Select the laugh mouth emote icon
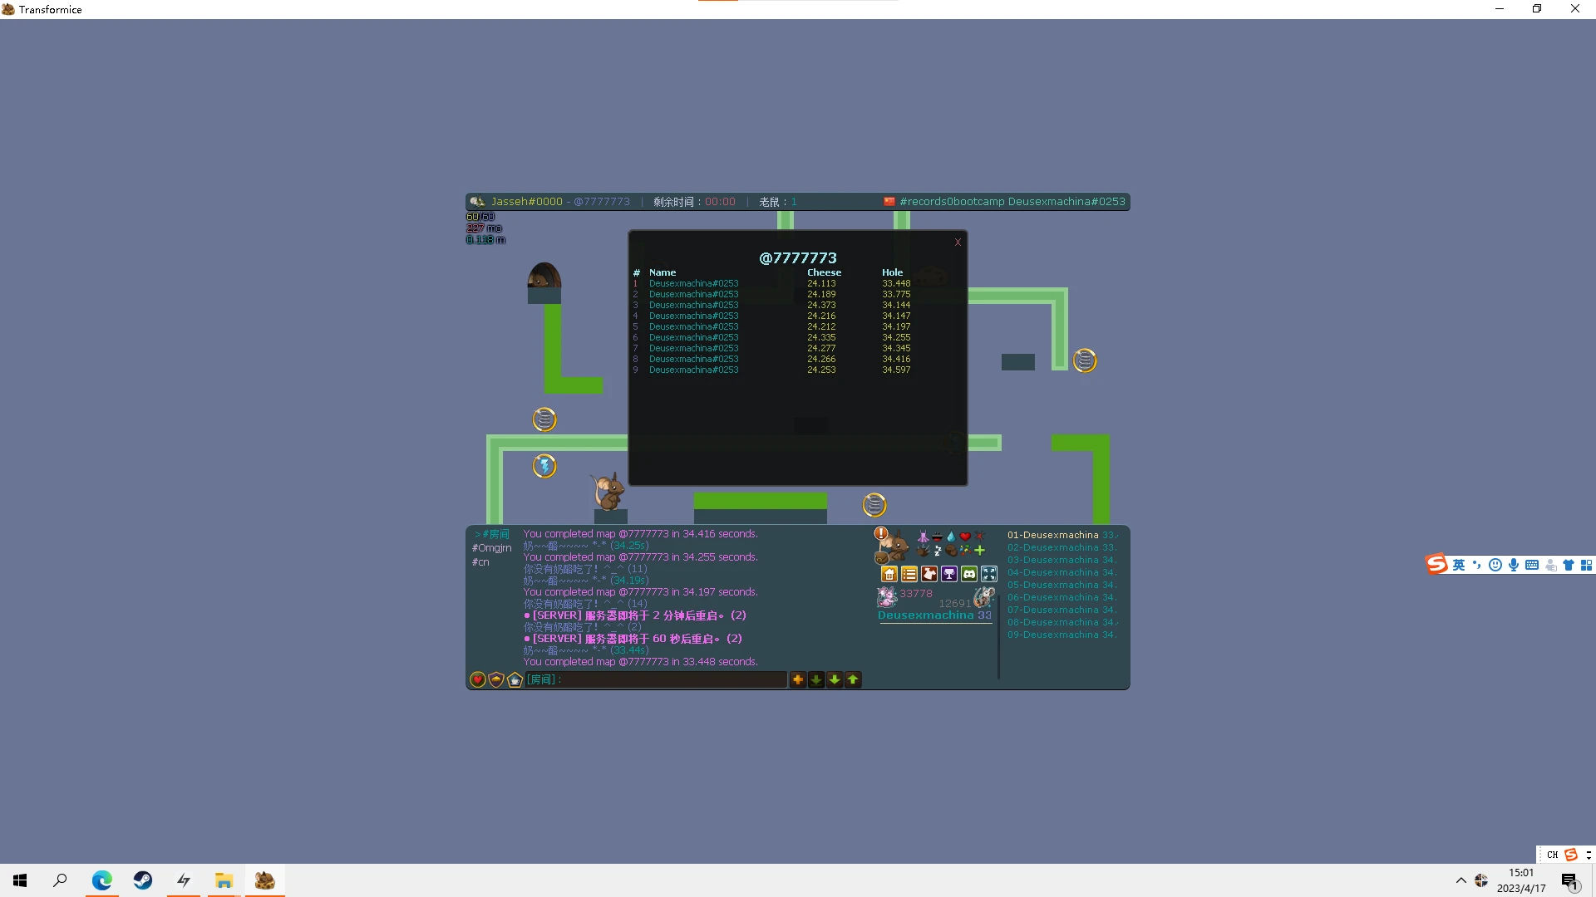1596x897 pixels. point(937,537)
